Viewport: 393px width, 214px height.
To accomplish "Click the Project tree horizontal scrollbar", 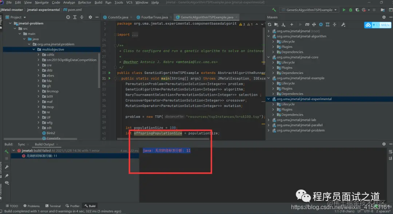I will 40,139.
